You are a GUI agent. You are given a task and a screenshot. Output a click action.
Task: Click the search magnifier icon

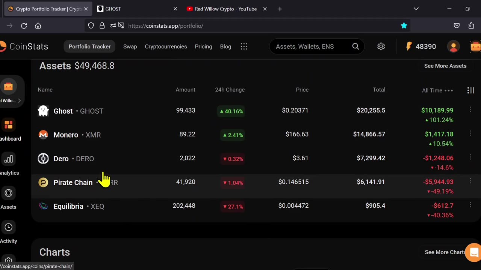tap(355, 46)
